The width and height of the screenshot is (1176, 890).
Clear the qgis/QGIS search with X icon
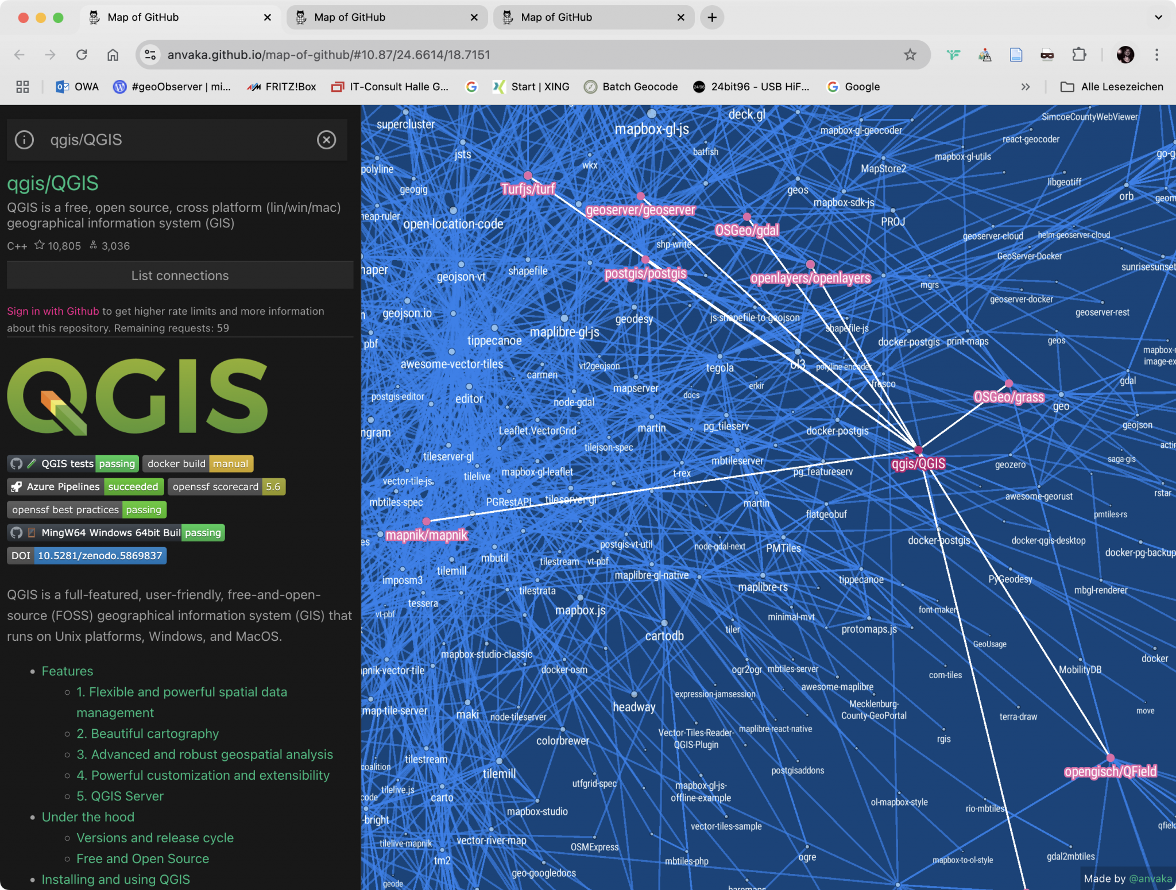tap(326, 140)
